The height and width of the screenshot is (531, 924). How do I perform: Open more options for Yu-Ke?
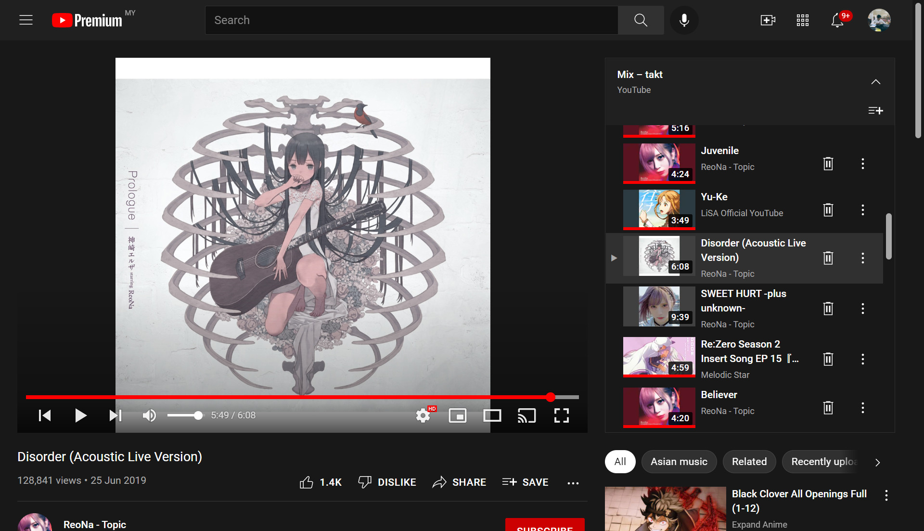tap(862, 210)
